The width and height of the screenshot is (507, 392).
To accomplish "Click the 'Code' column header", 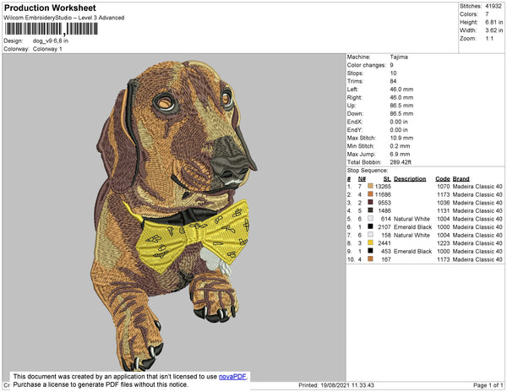I will click(x=443, y=179).
